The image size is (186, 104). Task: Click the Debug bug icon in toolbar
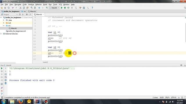pos(65,8)
